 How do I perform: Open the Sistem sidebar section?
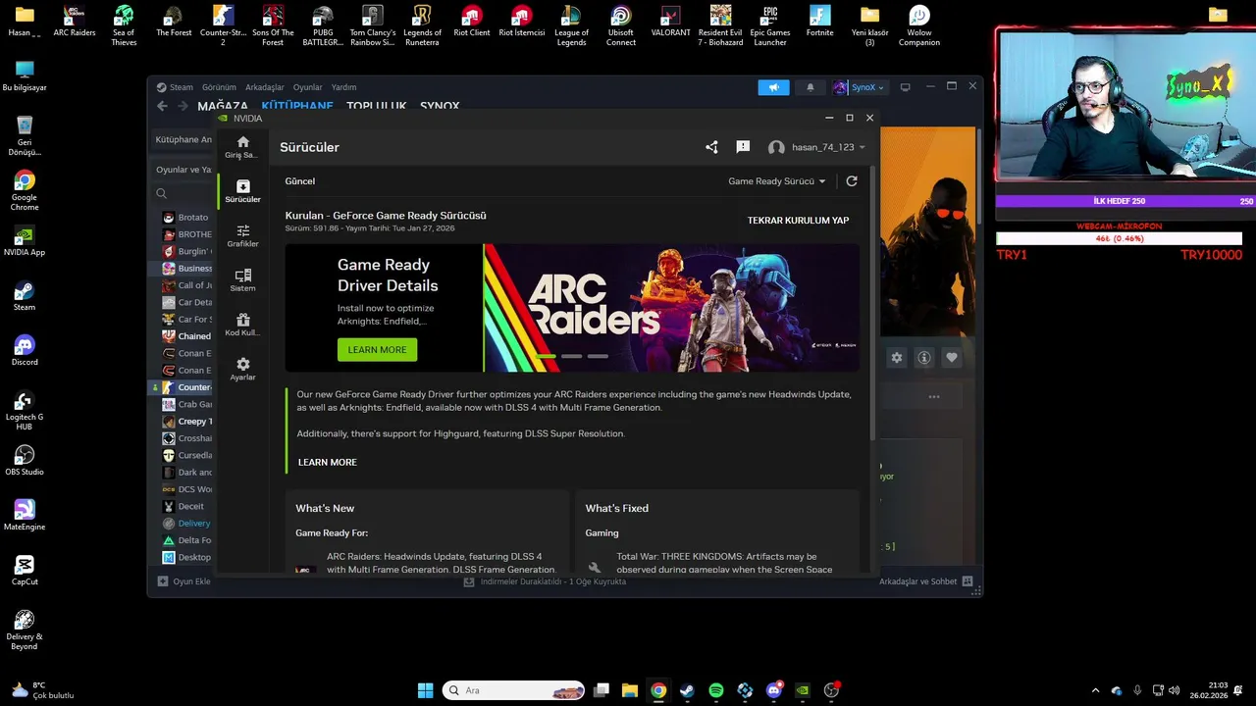tap(242, 280)
